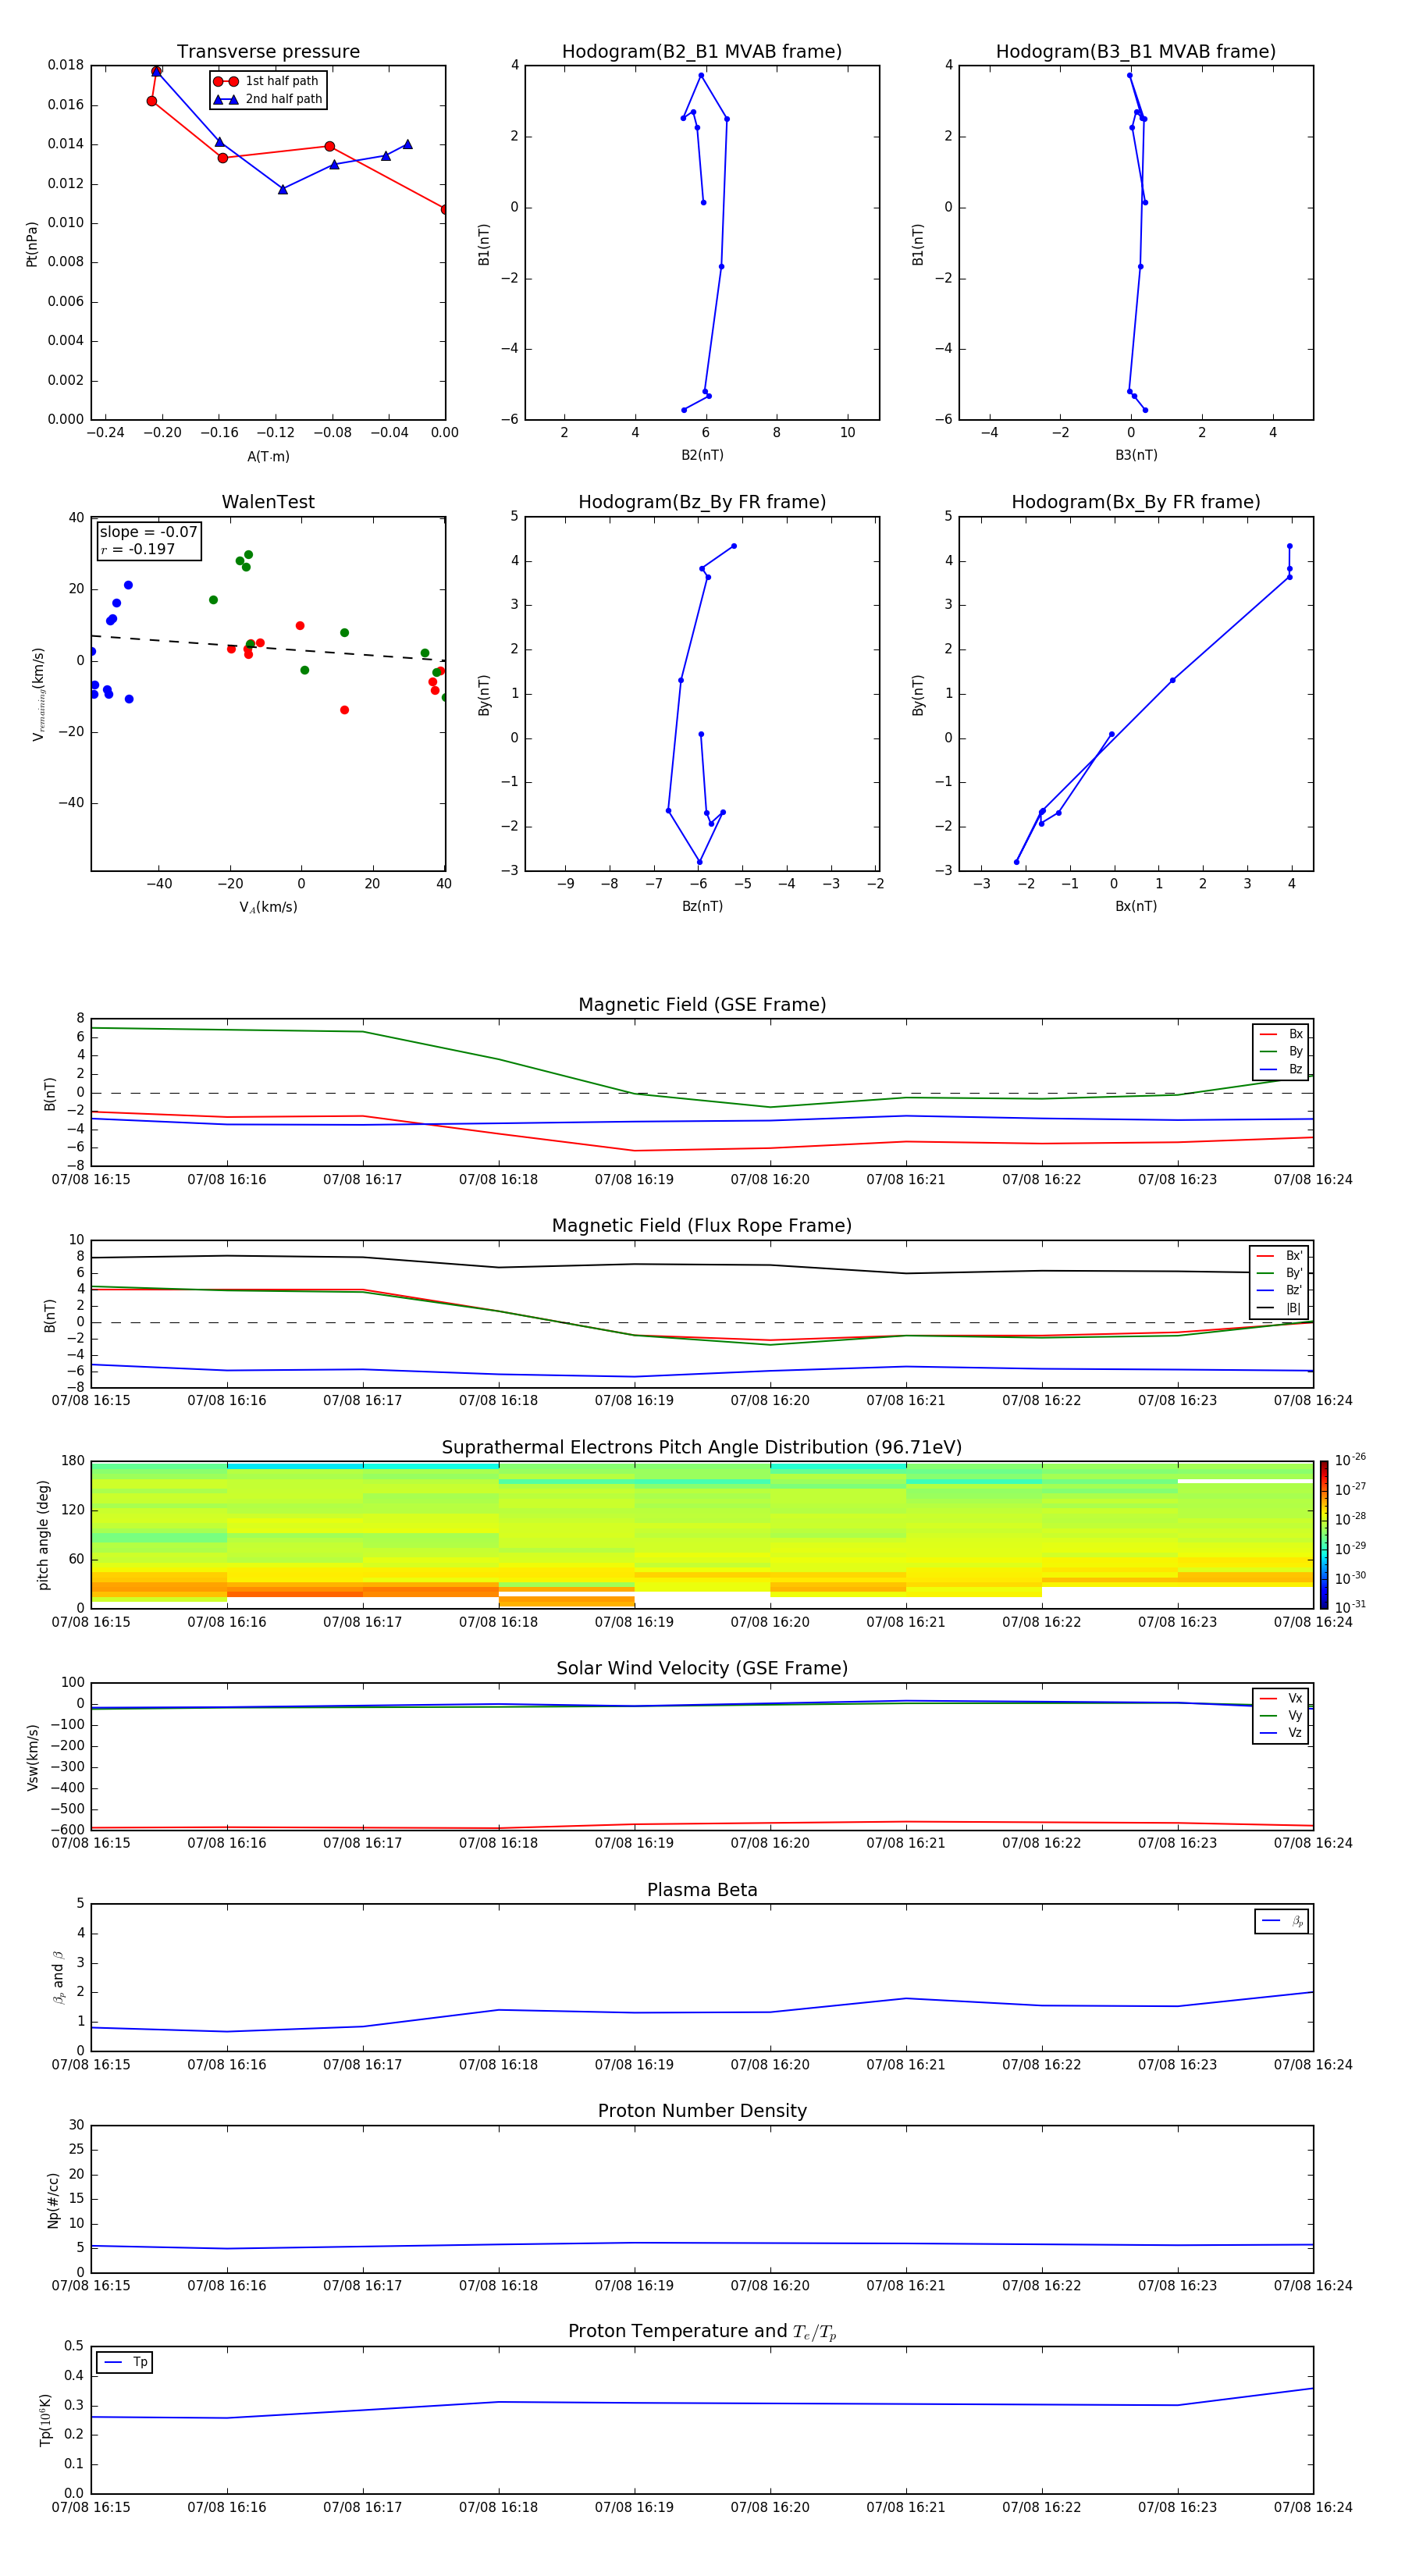
Task: Click 'Vx' in solar wind legend
Action: 1295,1698
